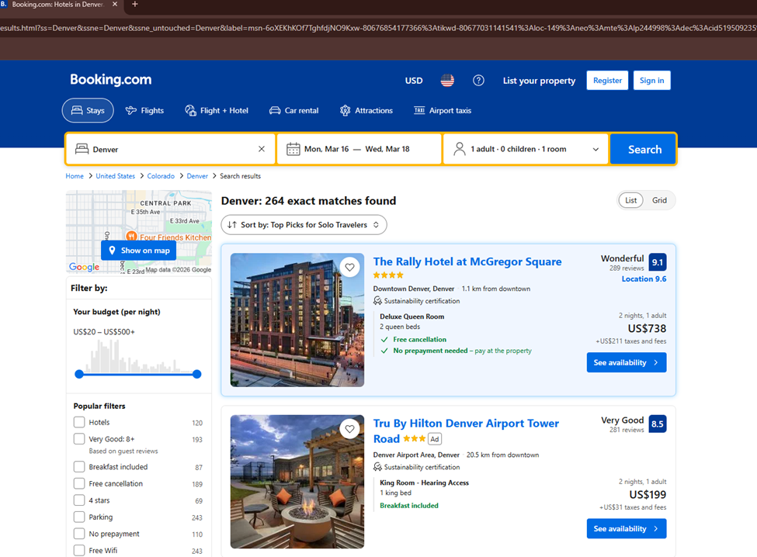Click the Rally Hotel four-star rating
This screenshot has width=757, height=557.
pyautogui.click(x=388, y=275)
